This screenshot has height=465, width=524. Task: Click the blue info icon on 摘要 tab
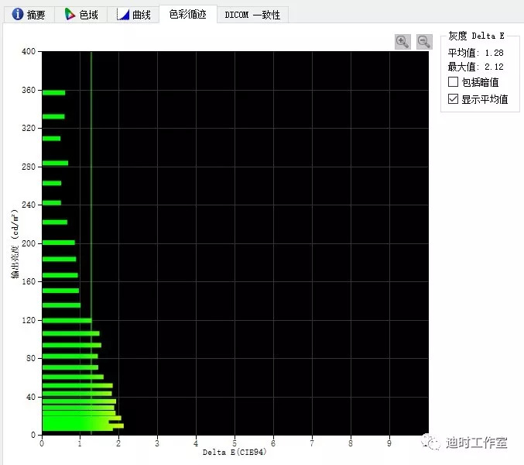pos(17,14)
